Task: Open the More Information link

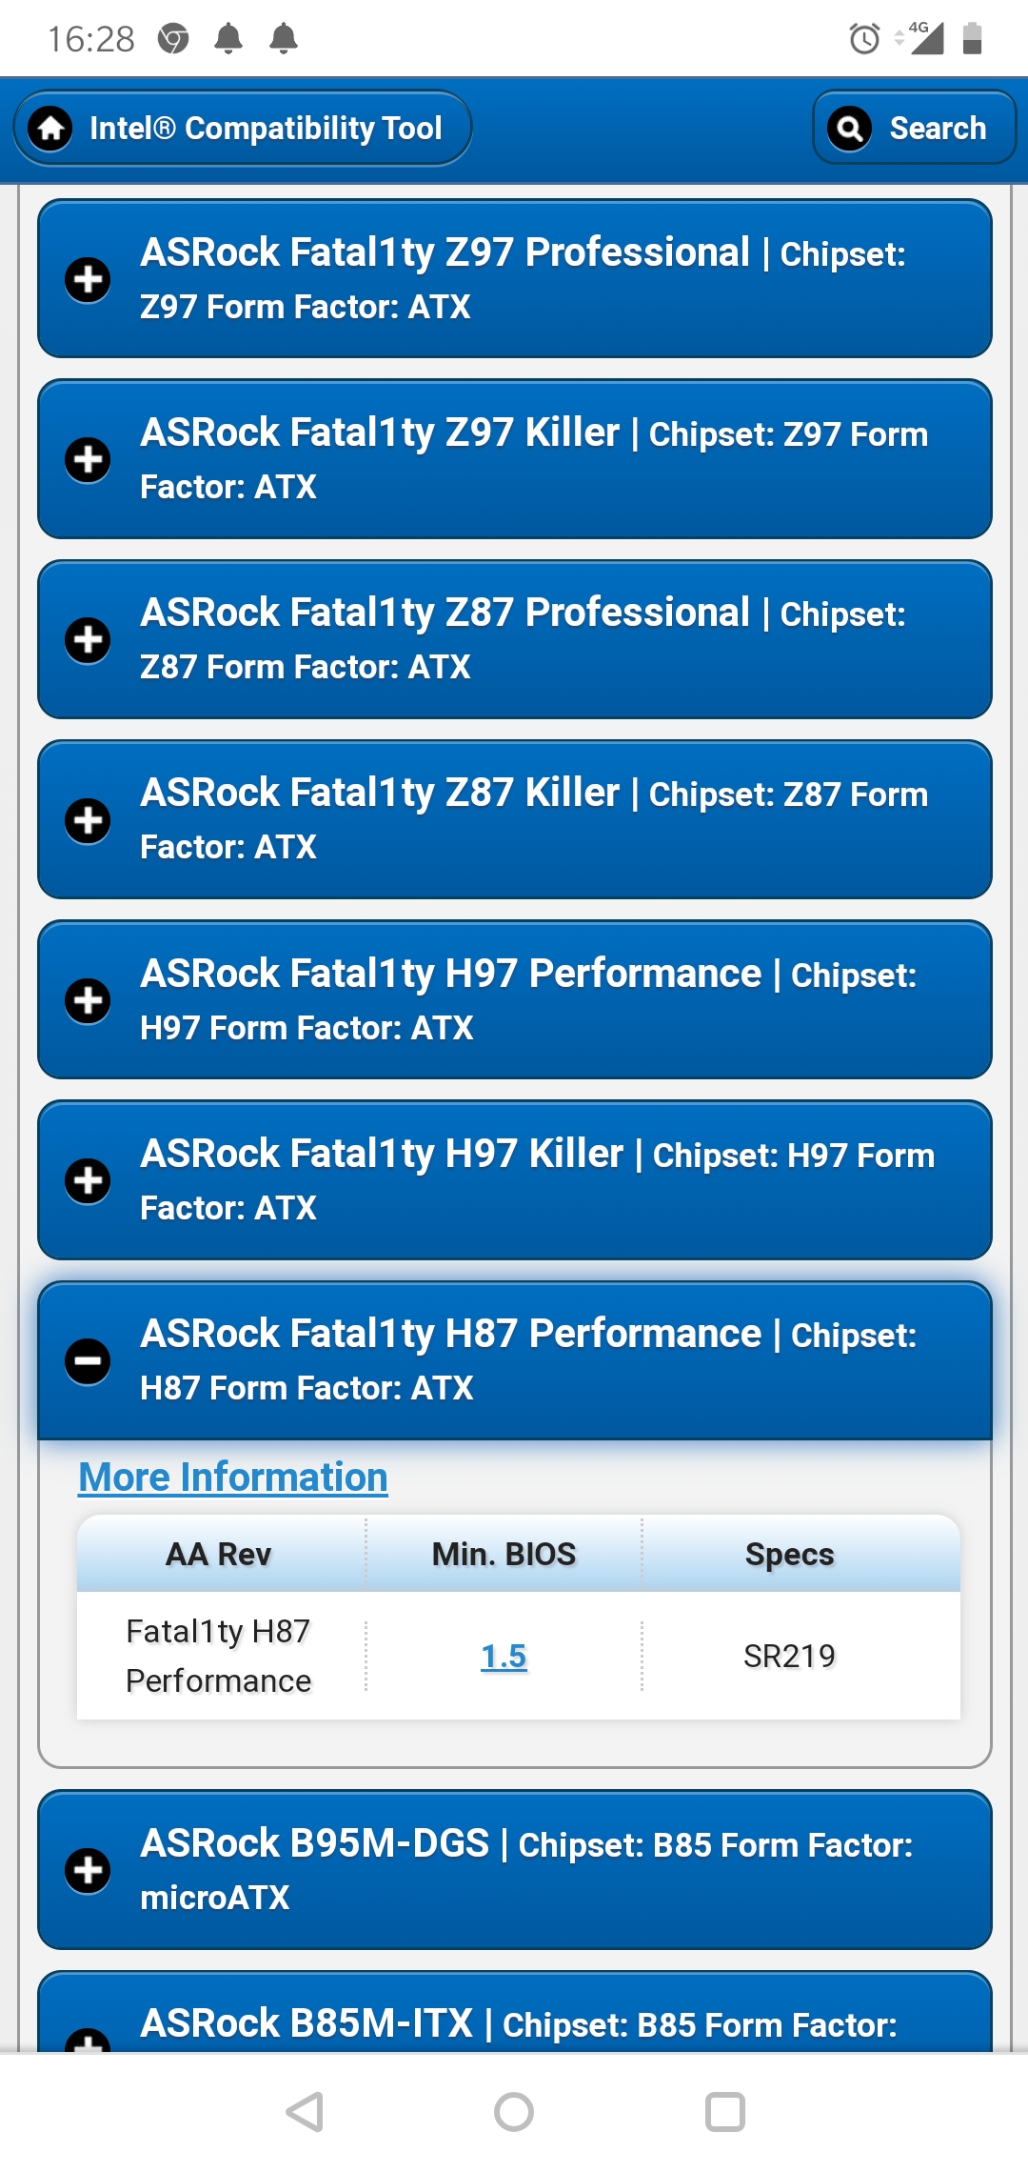Action: pos(233,1478)
